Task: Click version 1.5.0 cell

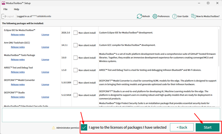Action: tap(64, 70)
